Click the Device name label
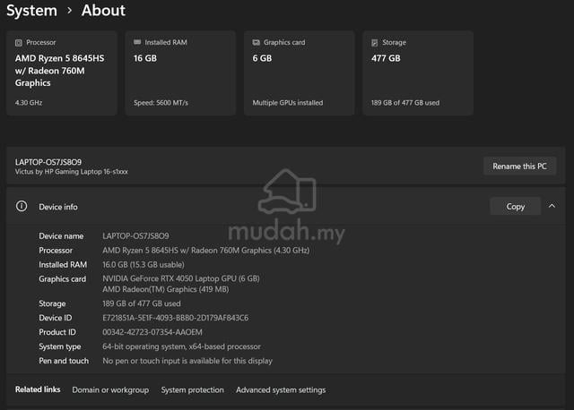The height and width of the screenshot is (410, 574). point(61,236)
